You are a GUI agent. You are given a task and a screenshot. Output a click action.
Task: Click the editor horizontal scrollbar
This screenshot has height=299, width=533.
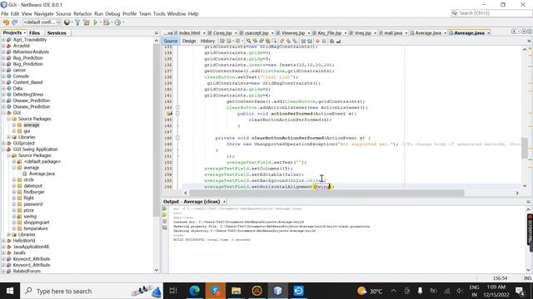point(326,193)
